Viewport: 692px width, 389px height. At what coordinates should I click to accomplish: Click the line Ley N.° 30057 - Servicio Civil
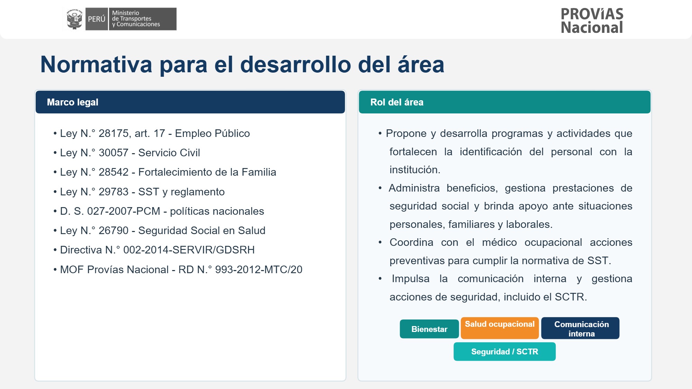(127, 152)
